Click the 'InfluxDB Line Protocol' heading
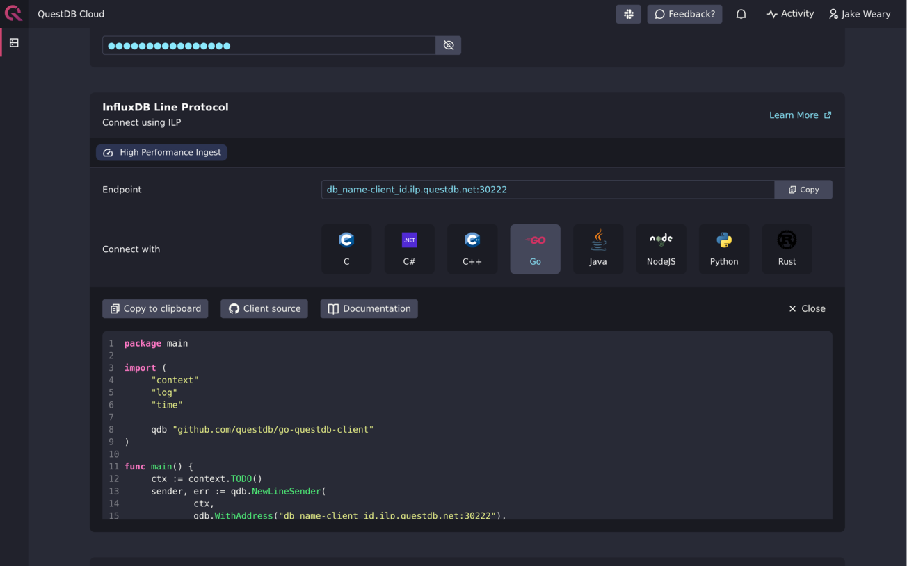 tap(166, 107)
